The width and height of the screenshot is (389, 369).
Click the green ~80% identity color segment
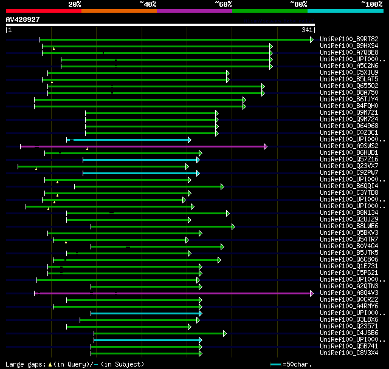pos(270,11)
